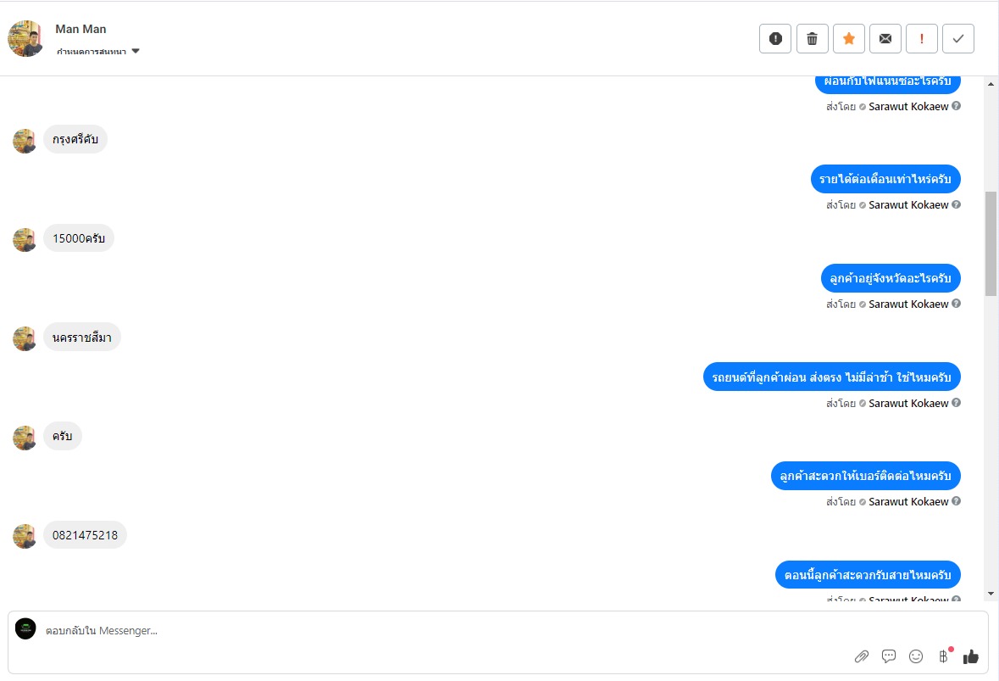
Task: Click the customer avatar beside 15000 message
Action: [x=25, y=240]
